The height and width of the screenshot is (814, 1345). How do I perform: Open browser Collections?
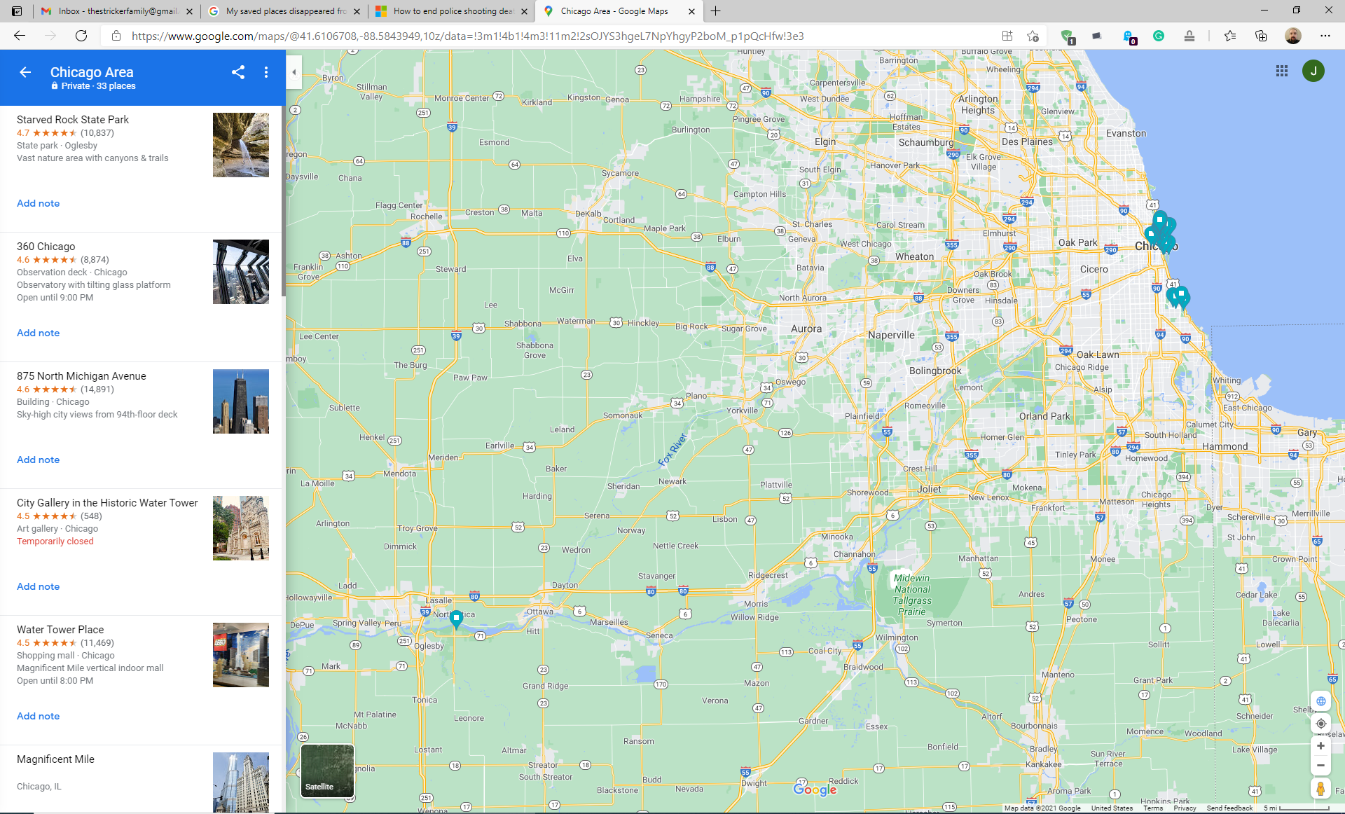tap(1261, 36)
